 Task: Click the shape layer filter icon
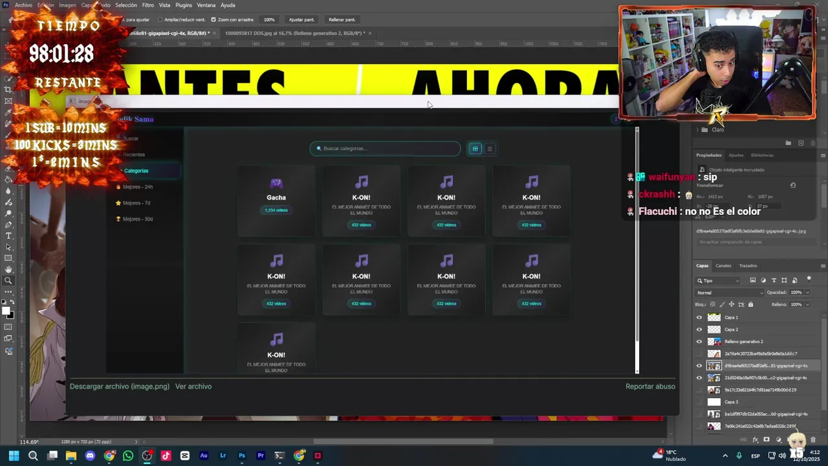784,280
